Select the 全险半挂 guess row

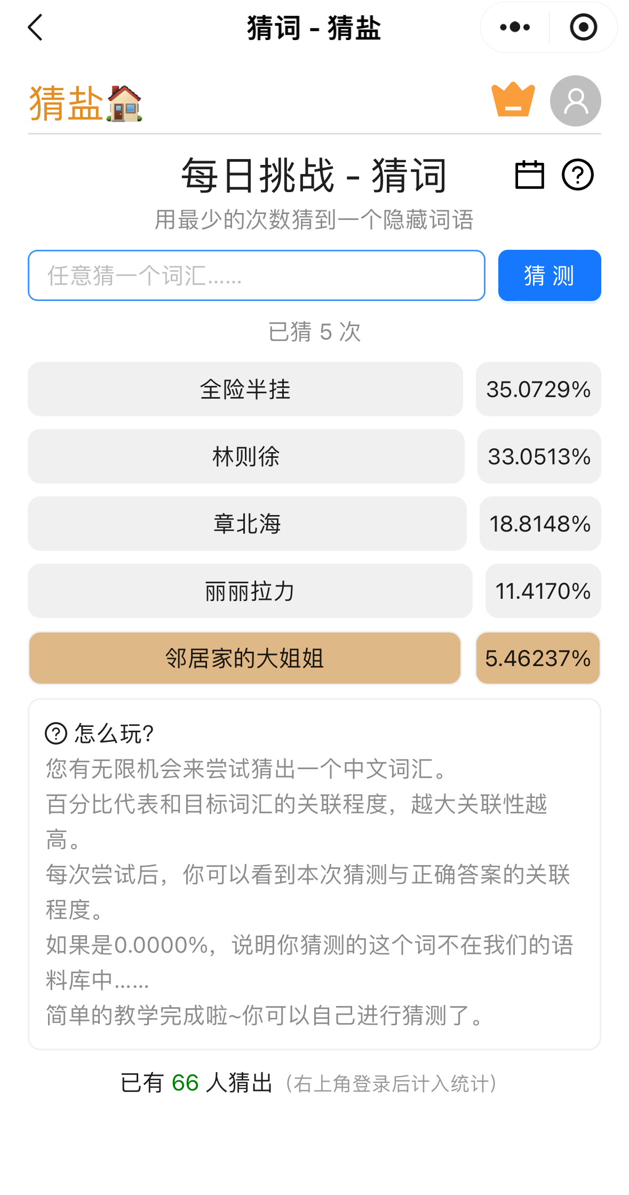click(245, 389)
